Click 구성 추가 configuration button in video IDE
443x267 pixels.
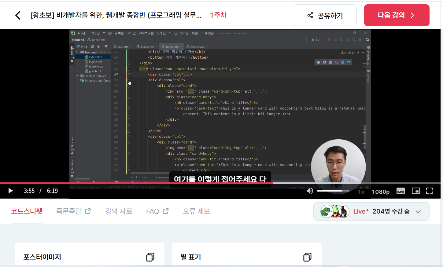(315, 40)
